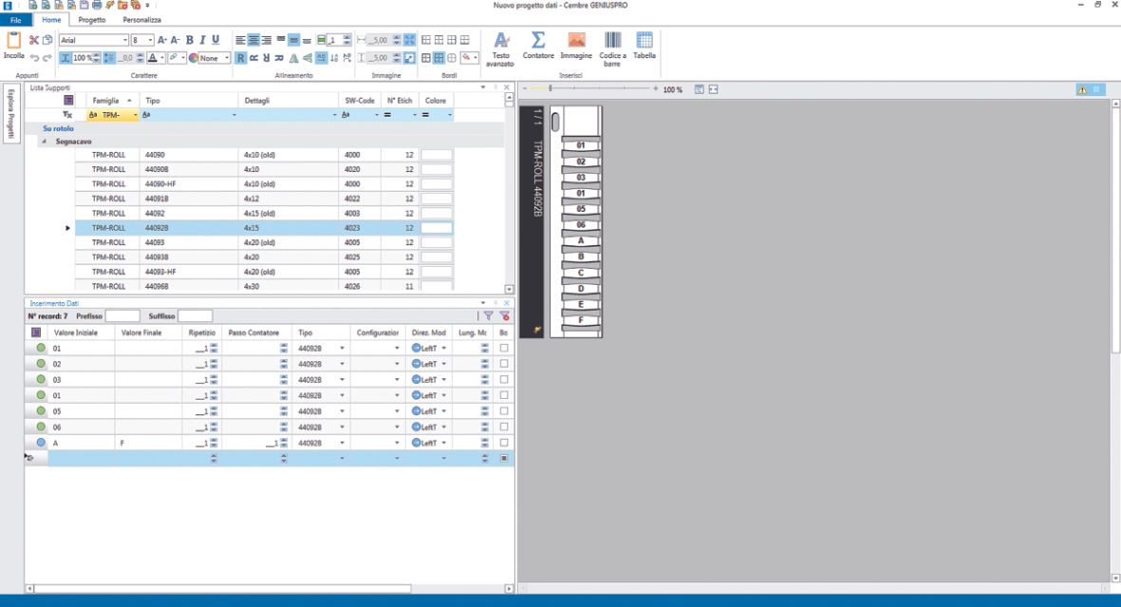
Task: Collapse the Segnacavo group
Action: 43,141
